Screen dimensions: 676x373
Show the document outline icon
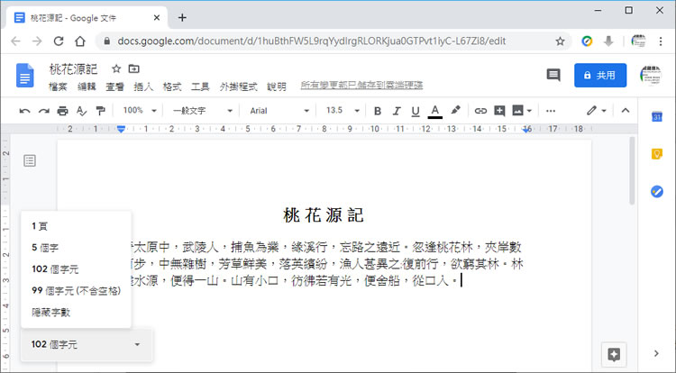[30, 160]
